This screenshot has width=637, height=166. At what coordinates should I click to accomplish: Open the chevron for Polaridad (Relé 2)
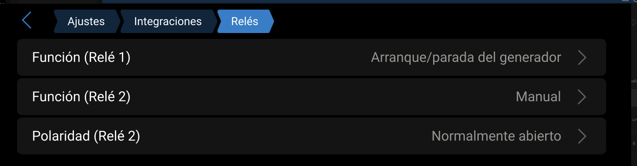[x=582, y=136]
